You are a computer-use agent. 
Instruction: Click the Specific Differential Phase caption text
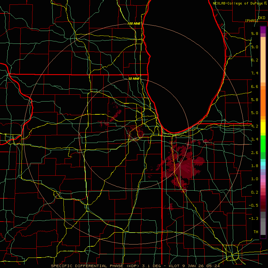tap(135, 266)
